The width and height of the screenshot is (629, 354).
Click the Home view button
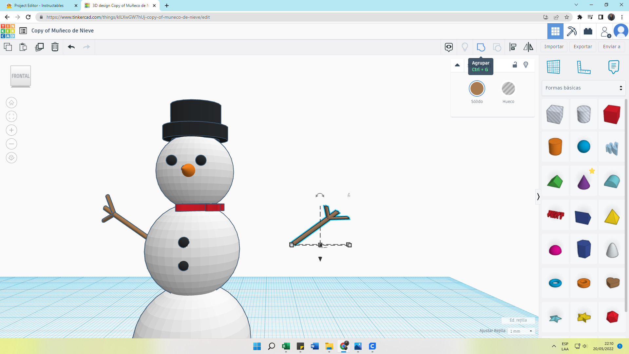pos(11,103)
